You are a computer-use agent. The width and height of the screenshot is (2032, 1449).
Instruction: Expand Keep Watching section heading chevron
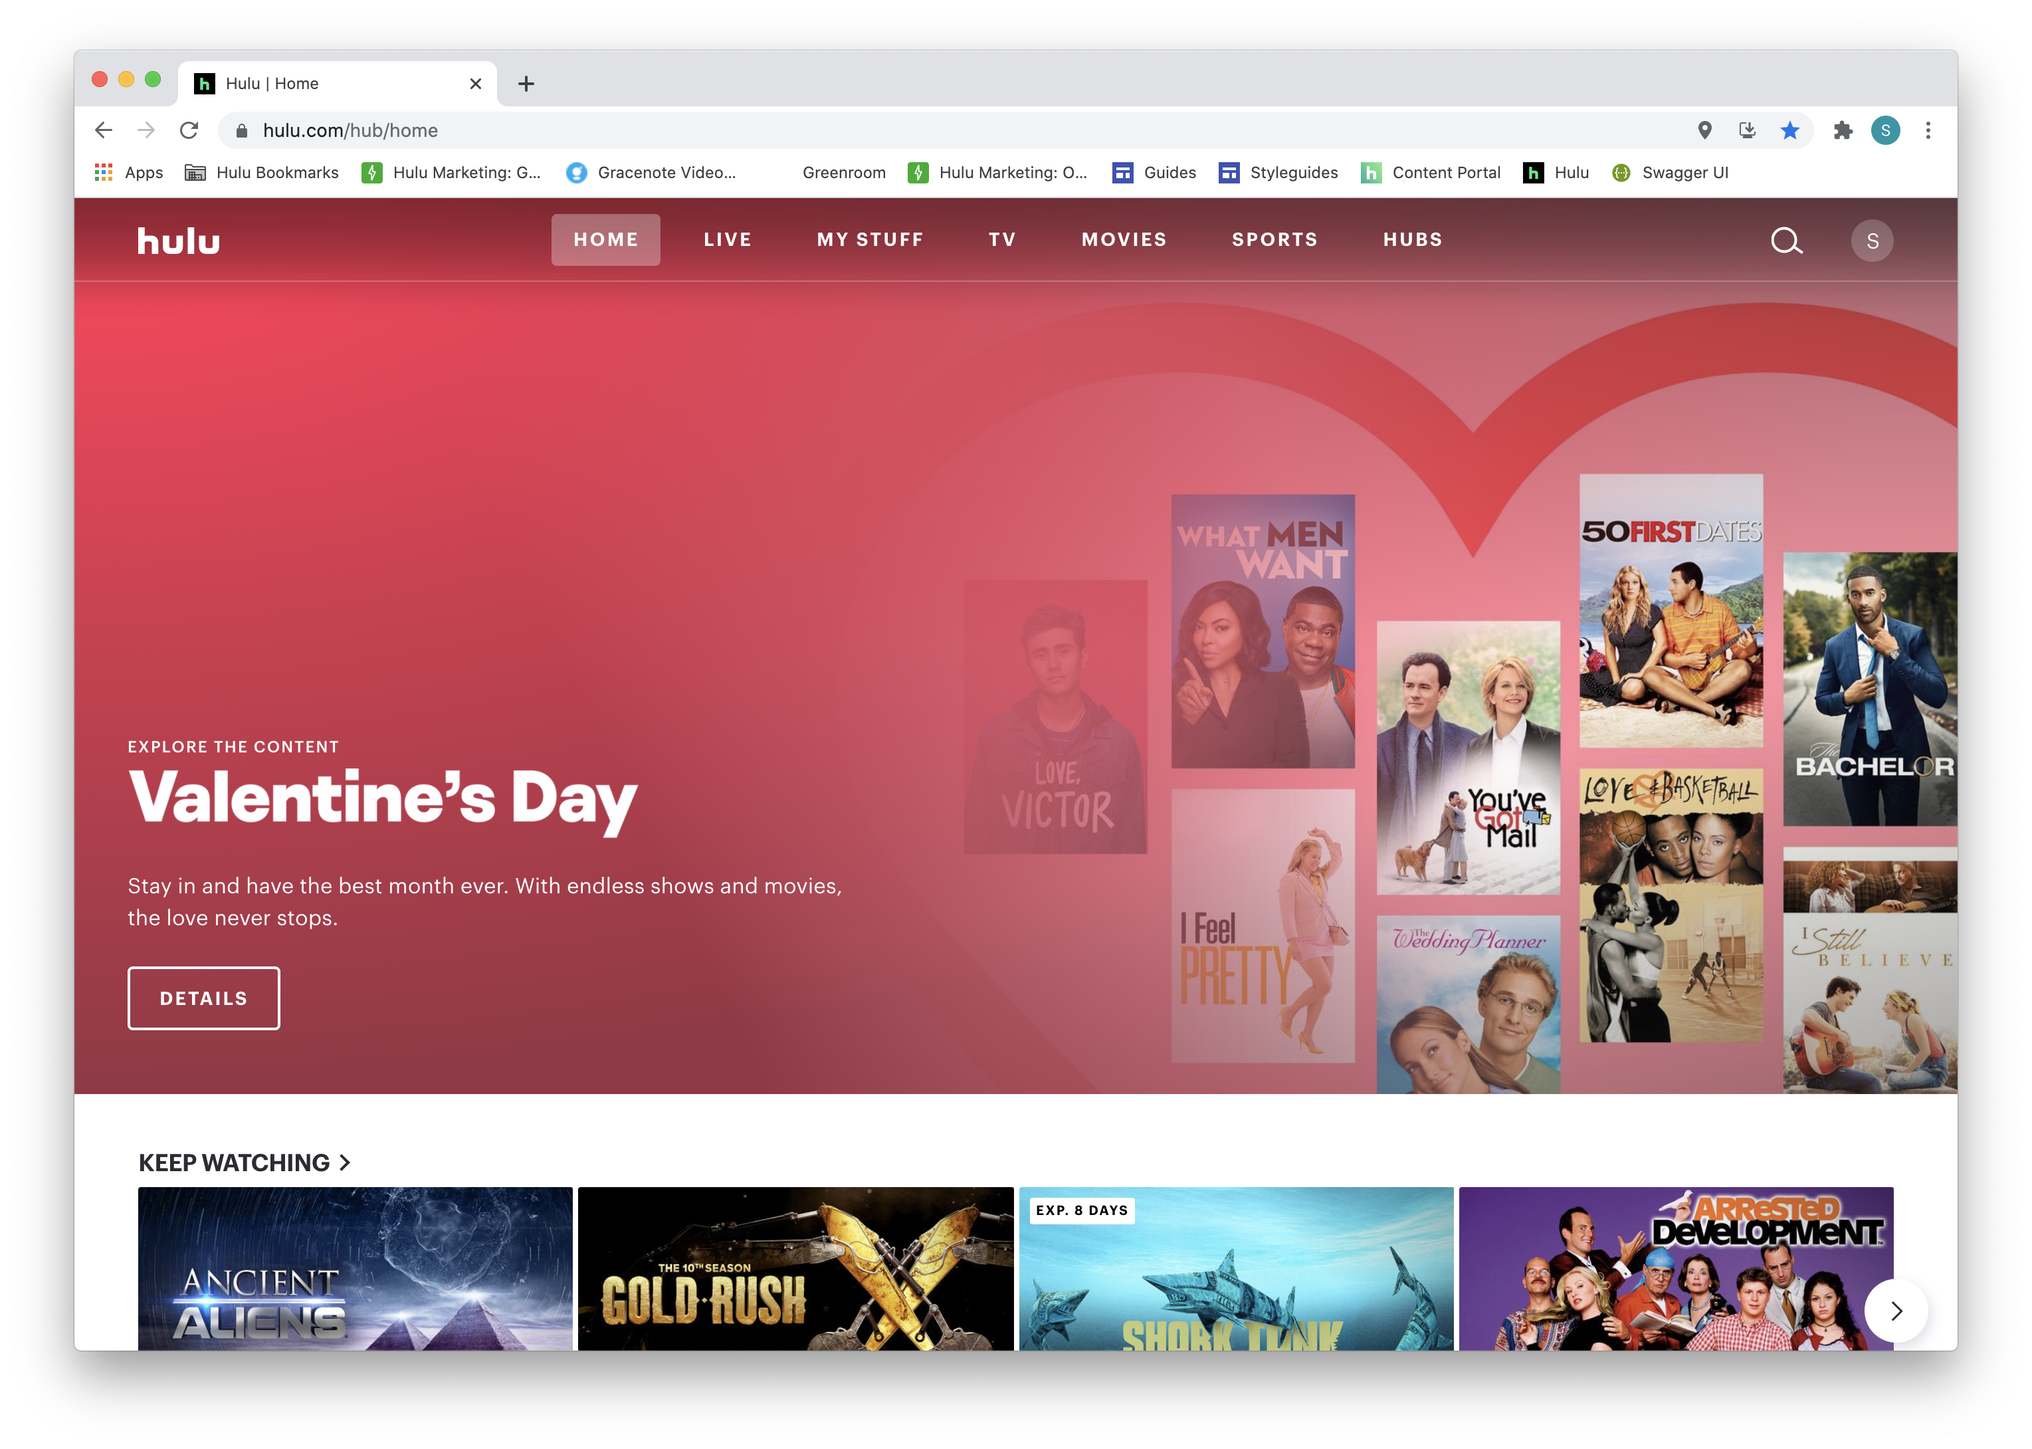tap(346, 1163)
